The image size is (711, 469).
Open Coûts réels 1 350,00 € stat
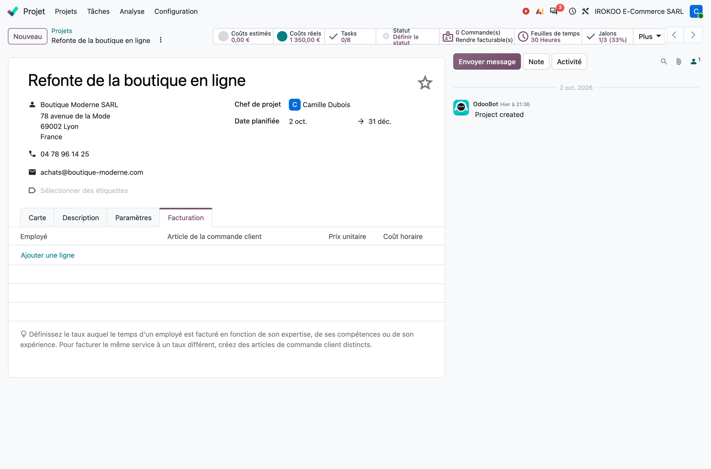[x=299, y=36]
